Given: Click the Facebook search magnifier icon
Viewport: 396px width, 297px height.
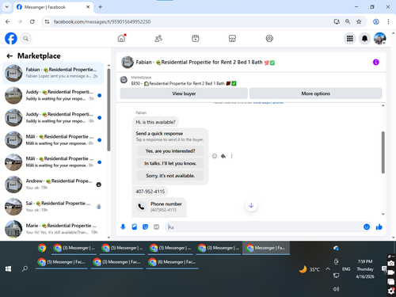Looking at the screenshot, I should 25,39.
